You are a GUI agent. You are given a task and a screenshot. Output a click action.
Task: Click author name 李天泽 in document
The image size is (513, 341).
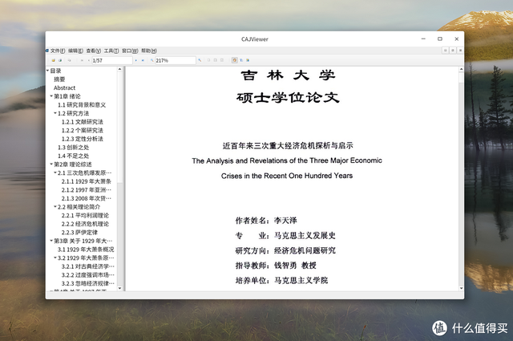point(285,221)
